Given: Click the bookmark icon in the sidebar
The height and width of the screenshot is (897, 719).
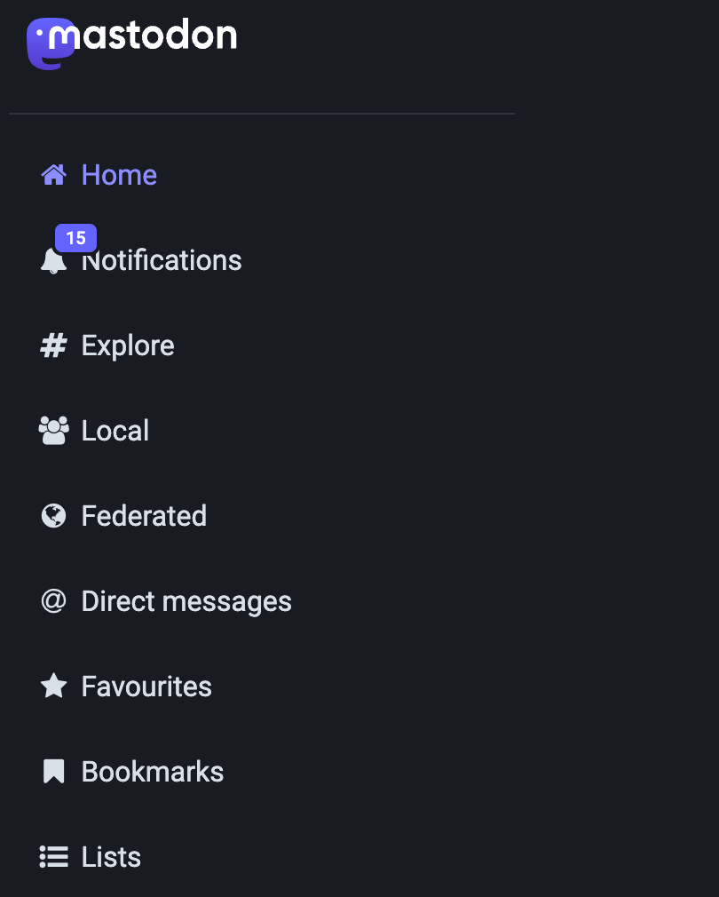Looking at the screenshot, I should (x=54, y=772).
